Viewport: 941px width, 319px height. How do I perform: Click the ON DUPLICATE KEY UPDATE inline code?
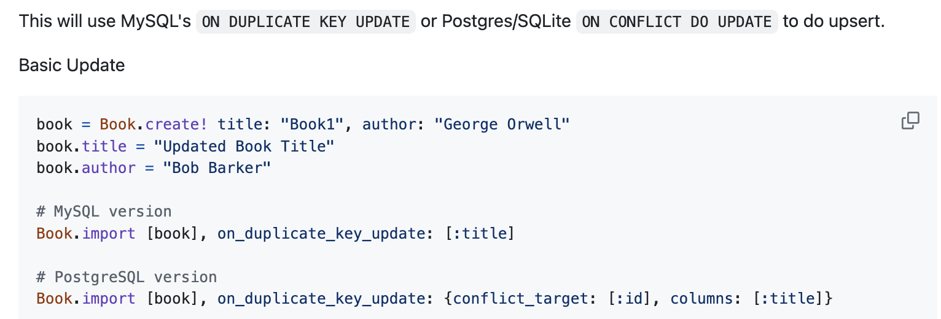click(x=306, y=22)
